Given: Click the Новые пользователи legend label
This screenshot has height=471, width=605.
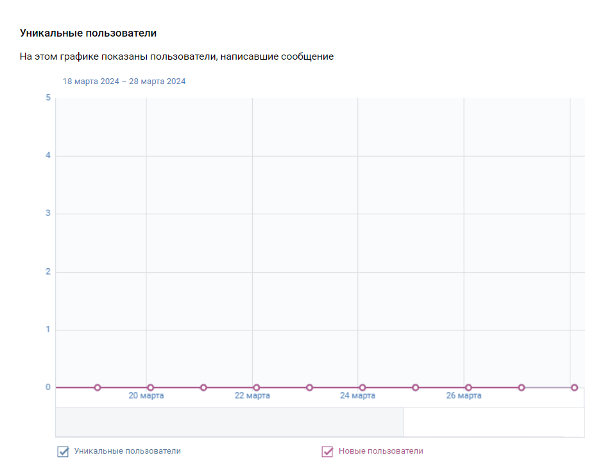Looking at the screenshot, I should pos(381,451).
